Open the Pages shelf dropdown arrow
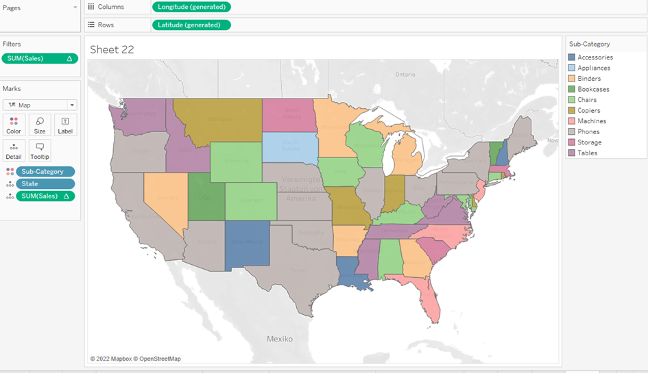The width and height of the screenshot is (648, 373). point(75,8)
